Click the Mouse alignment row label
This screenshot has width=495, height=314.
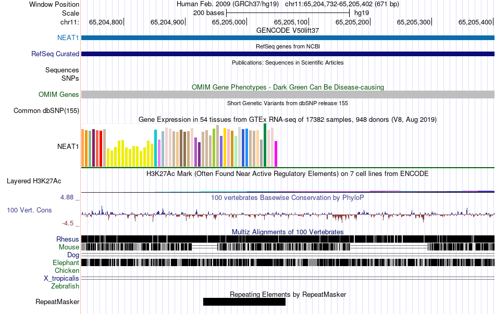pyautogui.click(x=69, y=247)
